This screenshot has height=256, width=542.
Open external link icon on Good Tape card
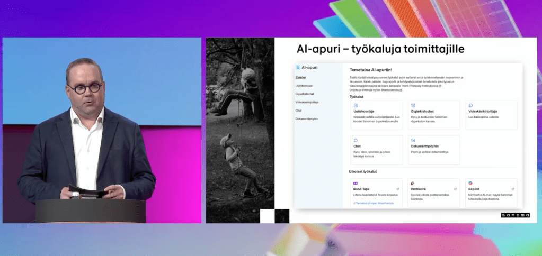(397, 188)
